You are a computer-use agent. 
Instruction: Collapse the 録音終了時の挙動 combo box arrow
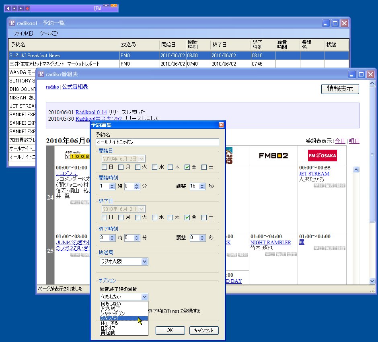(x=144, y=297)
